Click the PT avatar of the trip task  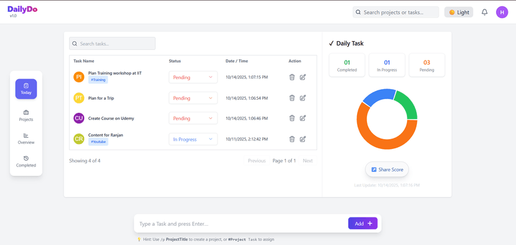(x=79, y=98)
